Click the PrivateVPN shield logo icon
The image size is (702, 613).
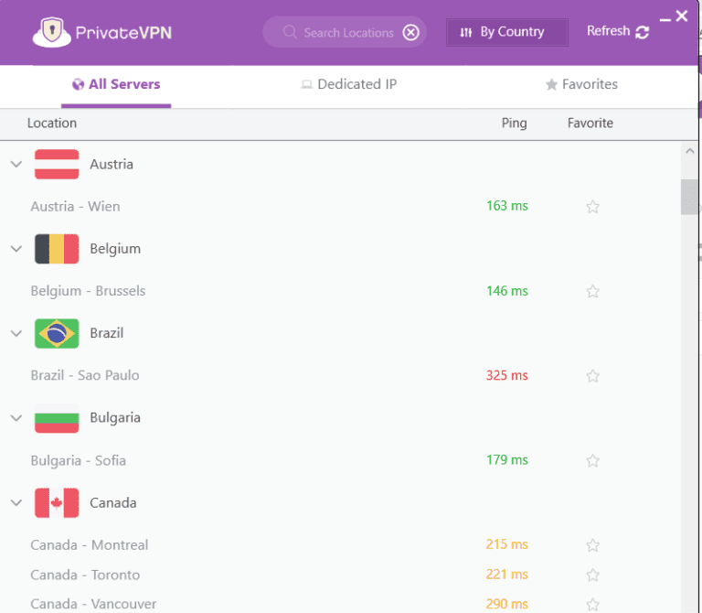coord(52,31)
